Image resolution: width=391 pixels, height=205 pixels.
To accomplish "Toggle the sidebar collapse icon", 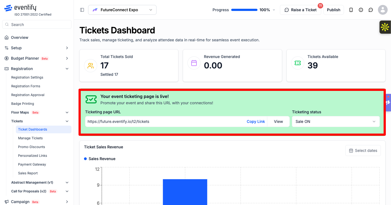I will [x=82, y=10].
